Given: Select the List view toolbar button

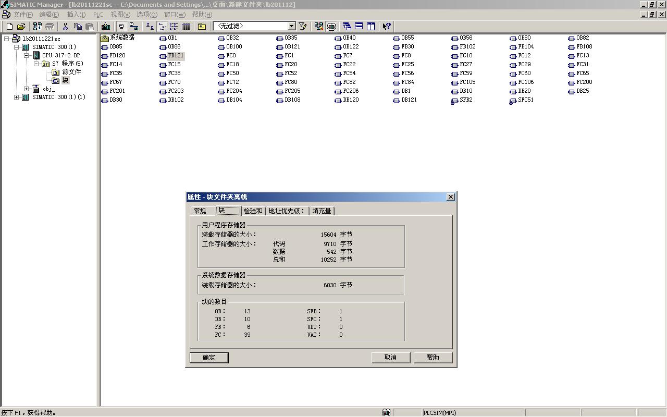Looking at the screenshot, I should point(174,26).
